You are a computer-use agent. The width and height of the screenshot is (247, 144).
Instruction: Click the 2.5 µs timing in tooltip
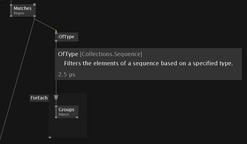(67, 75)
